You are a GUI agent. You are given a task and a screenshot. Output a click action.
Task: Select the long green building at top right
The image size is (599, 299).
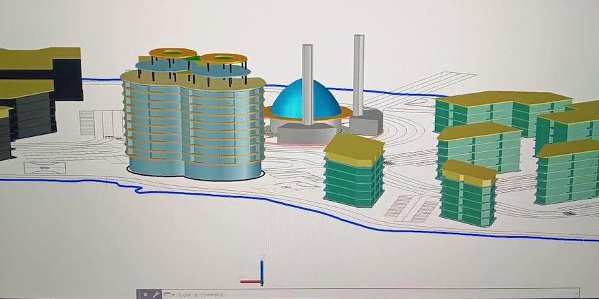point(502,109)
